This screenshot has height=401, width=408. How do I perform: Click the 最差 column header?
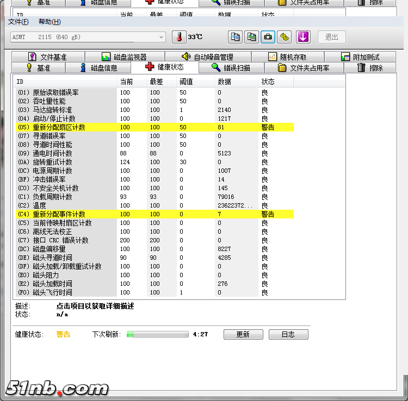click(x=162, y=82)
